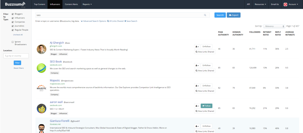This screenshot has width=303, height=133.
Task: Click the Export button
Action: tap(234, 15)
